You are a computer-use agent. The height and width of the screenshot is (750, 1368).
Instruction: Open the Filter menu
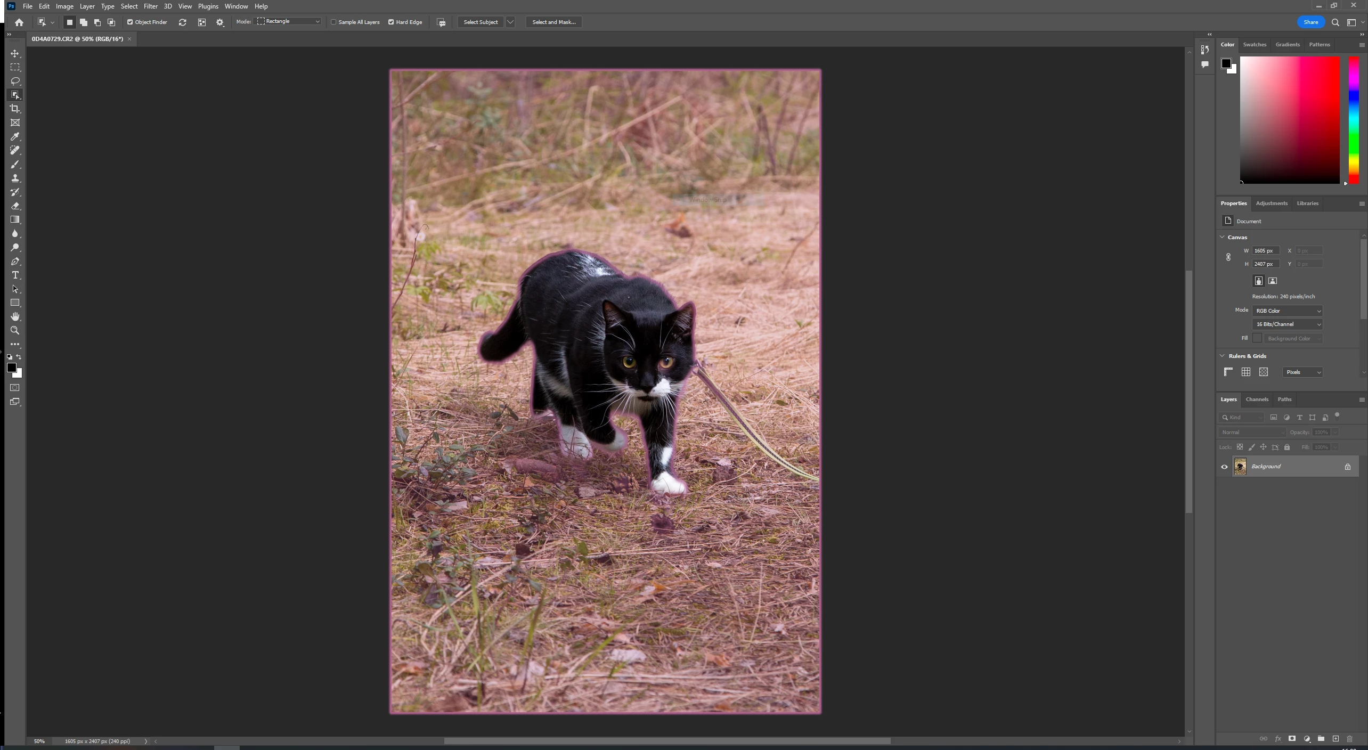coord(150,6)
